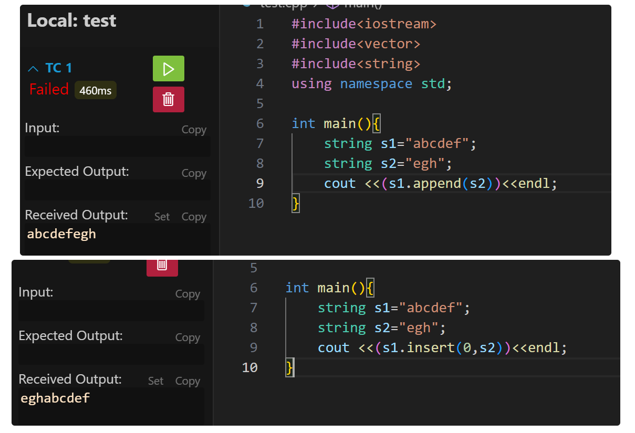Viewport: 635px width, 433px height.
Task: Focus the upper Expected Output text field
Action: tap(117, 190)
